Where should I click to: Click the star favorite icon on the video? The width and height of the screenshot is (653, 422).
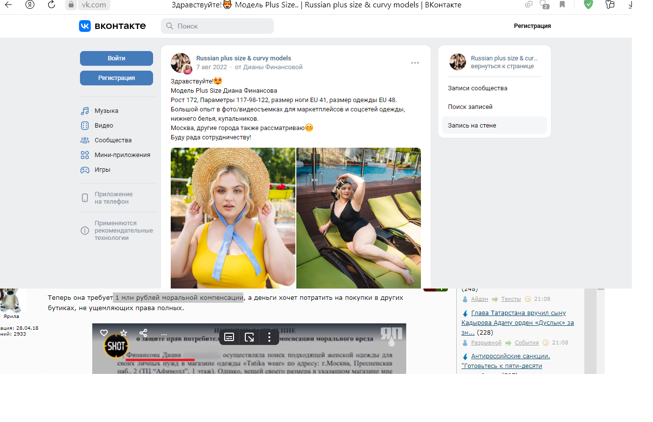tap(124, 333)
